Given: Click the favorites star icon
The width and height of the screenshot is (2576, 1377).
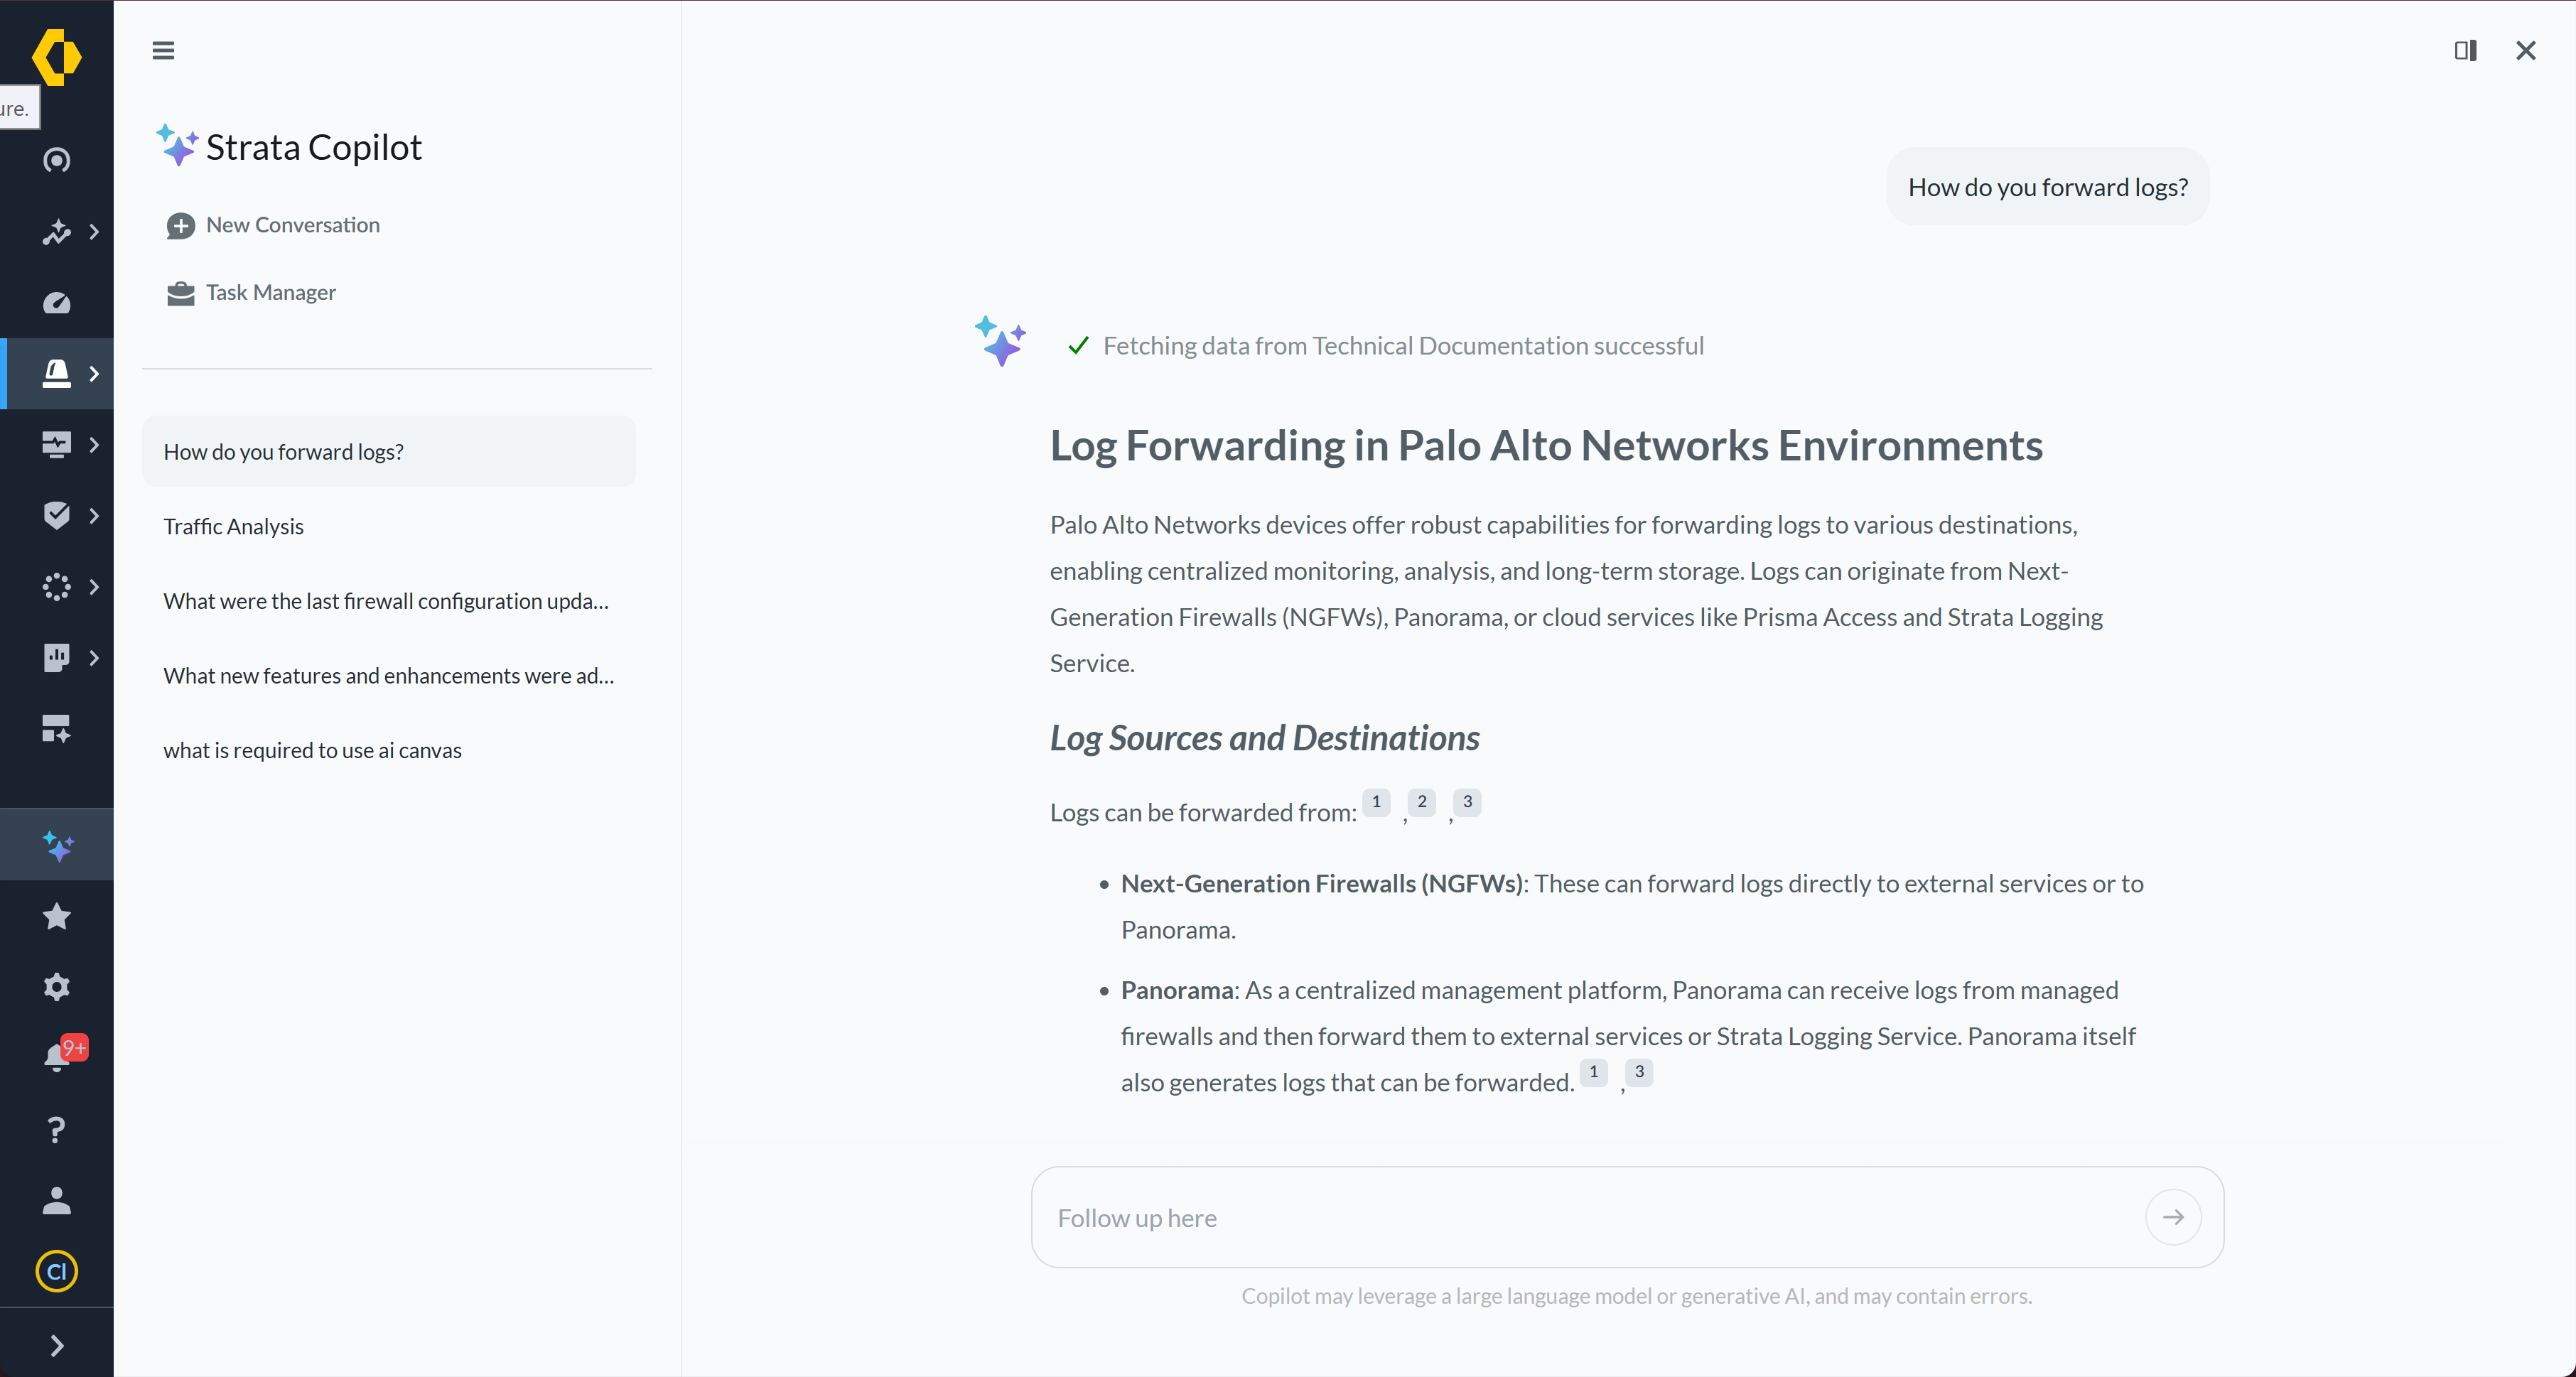Looking at the screenshot, I should [57, 916].
